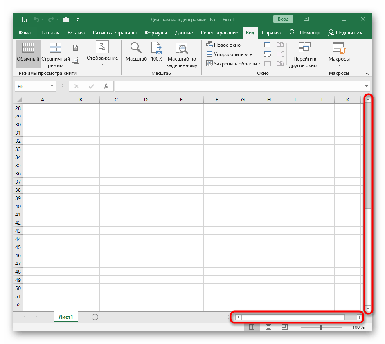Select the Лист1 sheet tab
This screenshot has width=385, height=344.
click(65, 317)
